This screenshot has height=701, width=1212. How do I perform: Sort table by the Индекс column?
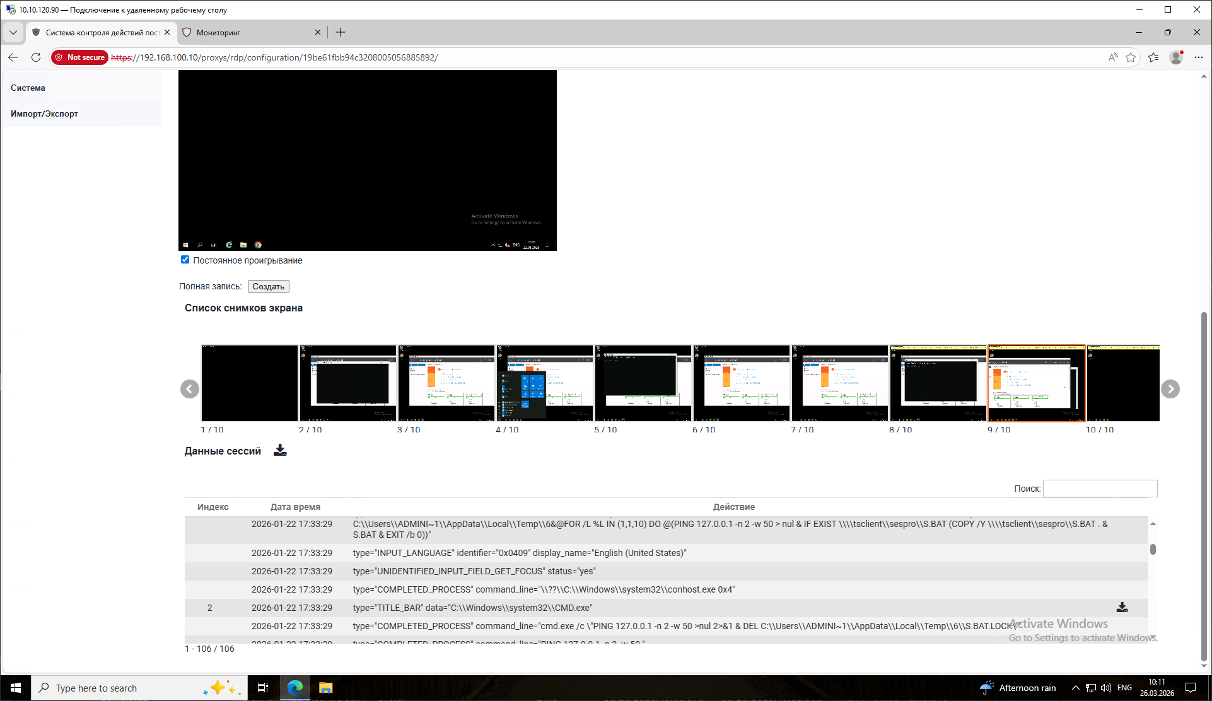[x=213, y=507]
